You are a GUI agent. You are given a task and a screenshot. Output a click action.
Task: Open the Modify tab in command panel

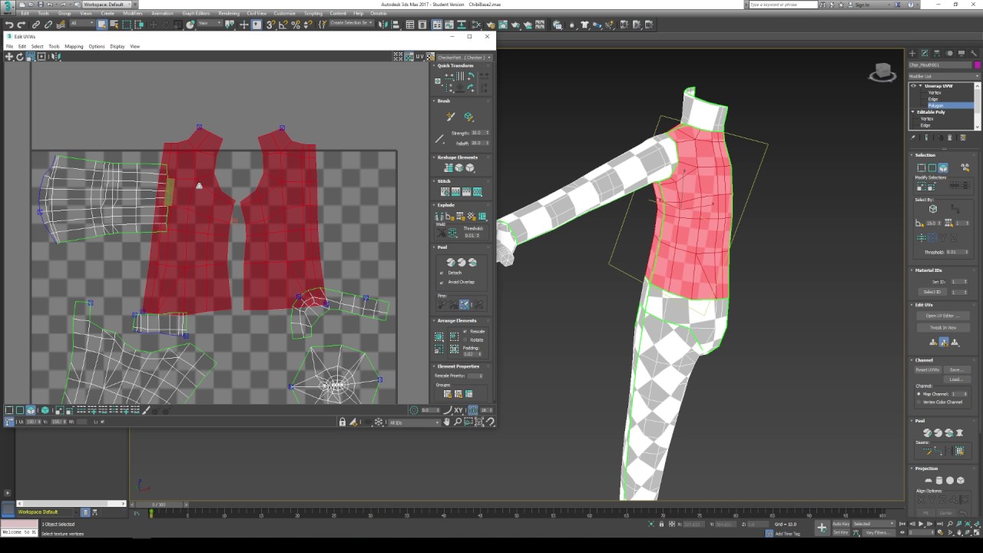tap(925, 53)
